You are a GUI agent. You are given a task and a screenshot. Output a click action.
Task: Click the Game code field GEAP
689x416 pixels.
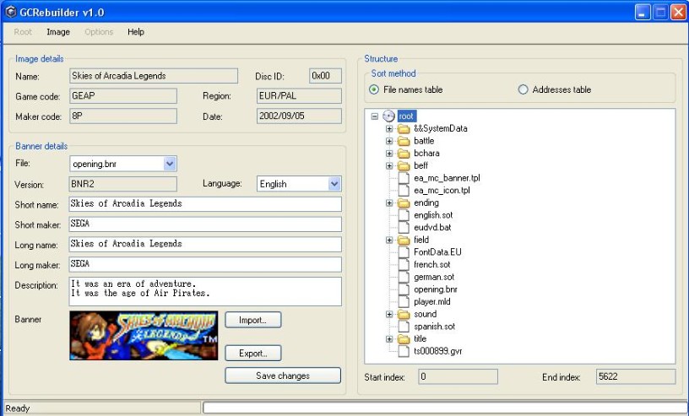(123, 95)
